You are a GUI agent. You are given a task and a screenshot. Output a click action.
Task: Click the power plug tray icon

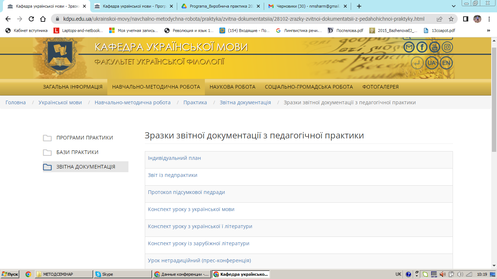pyautogui.click(x=451, y=274)
